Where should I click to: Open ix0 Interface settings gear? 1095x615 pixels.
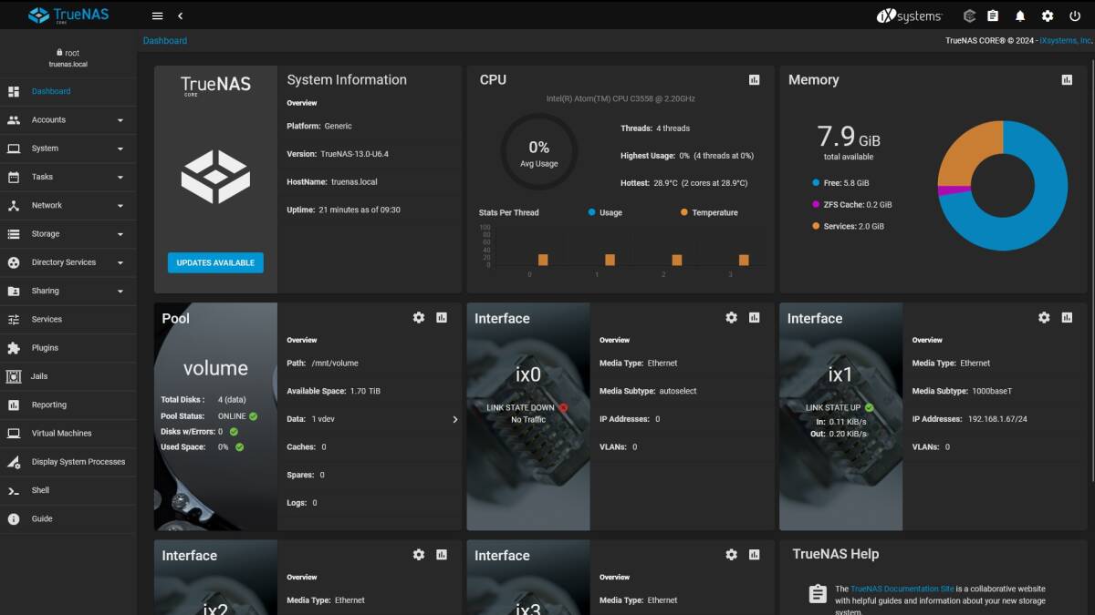point(731,318)
